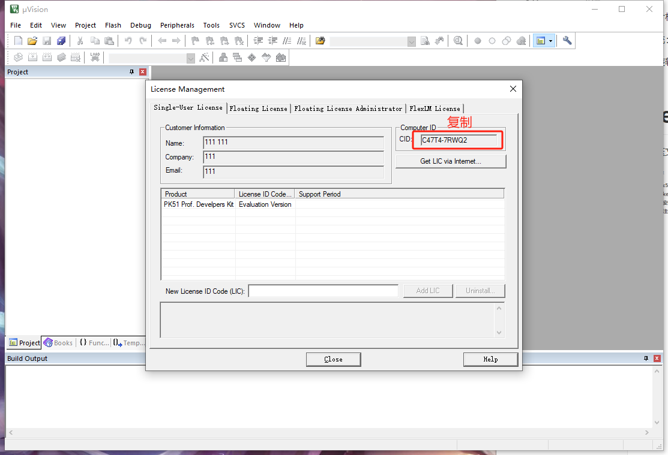Open the window layout dropdown arrow
Image resolution: width=668 pixels, height=455 pixels.
551,41
